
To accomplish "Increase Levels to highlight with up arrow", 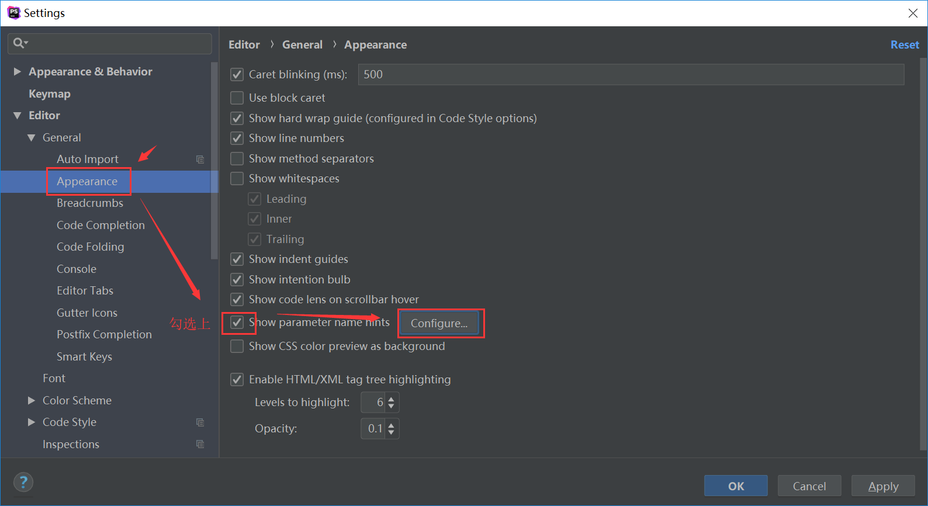I will point(391,398).
